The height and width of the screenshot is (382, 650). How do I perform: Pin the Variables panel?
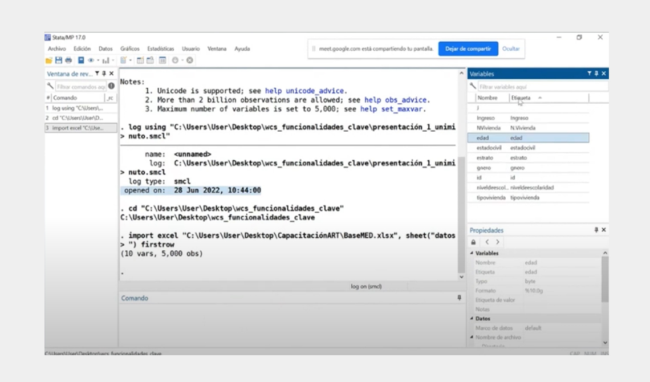[x=596, y=74]
